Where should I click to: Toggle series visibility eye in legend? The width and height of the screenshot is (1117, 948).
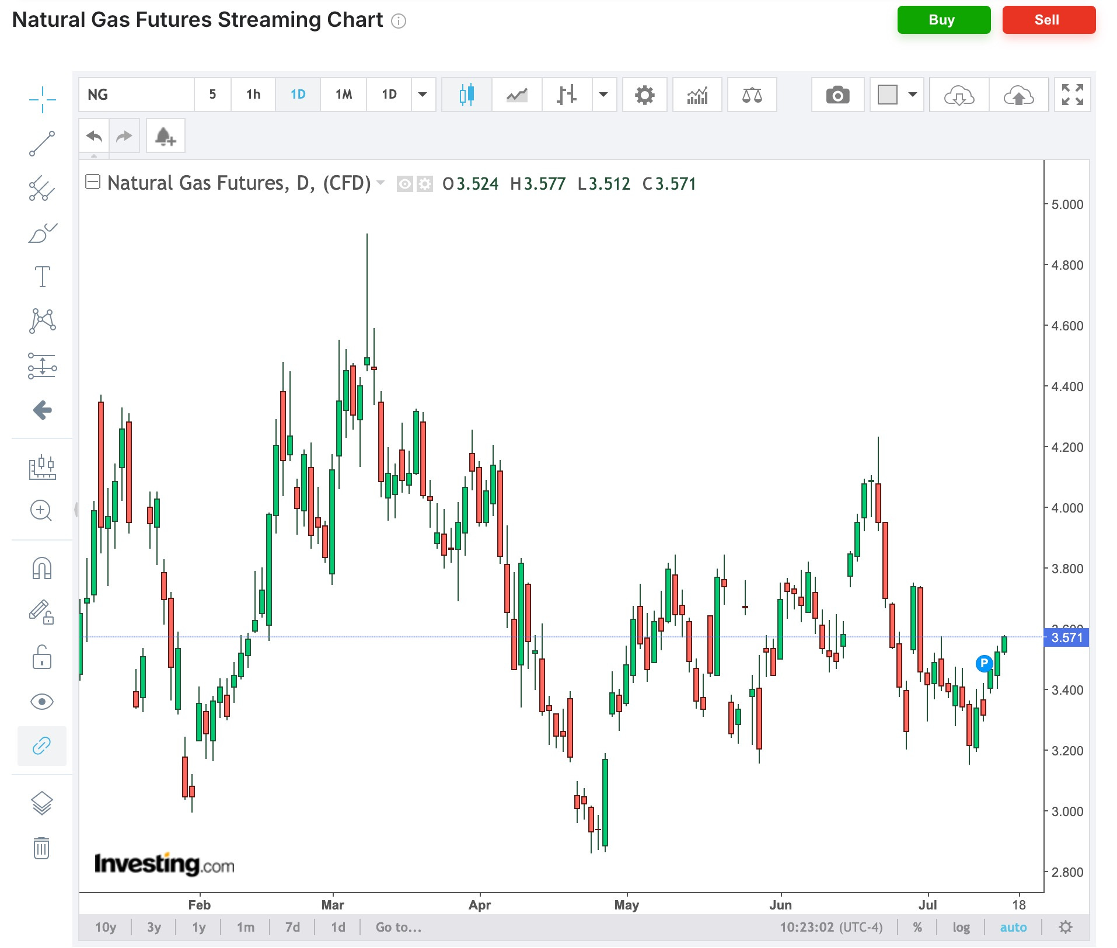[404, 184]
